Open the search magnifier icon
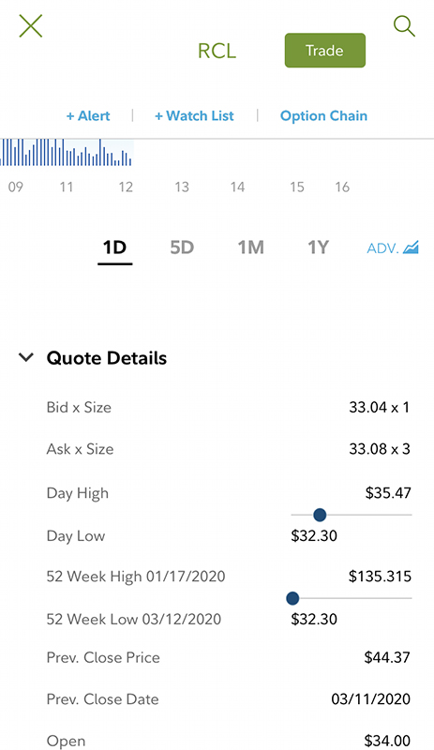434x750 pixels. point(404,26)
